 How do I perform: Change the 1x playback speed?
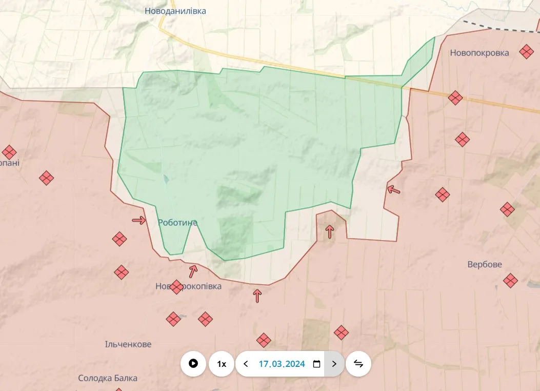click(222, 364)
